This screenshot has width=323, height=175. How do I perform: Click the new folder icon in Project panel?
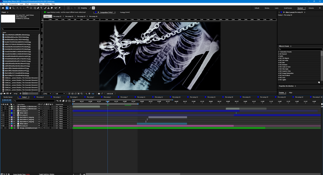pyautogui.click(x=4, y=93)
